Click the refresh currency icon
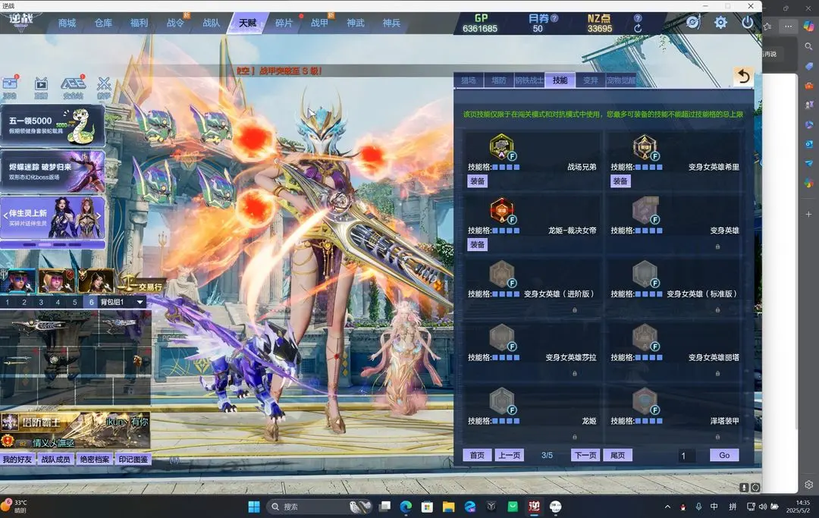This screenshot has height=518, width=819. (638, 28)
